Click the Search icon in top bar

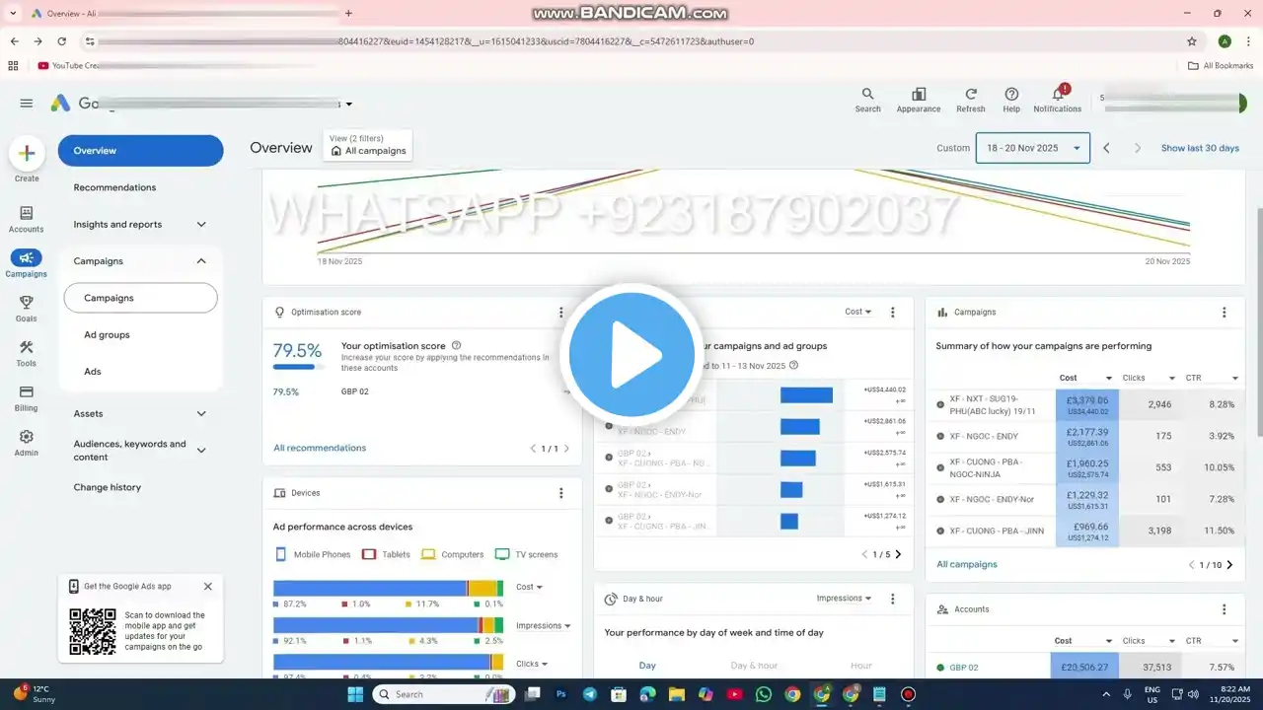(x=867, y=95)
